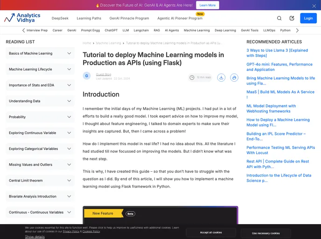Expand Machine Learning Lifecycle section
Screen dimensions: 321x239
[x=40, y=69]
